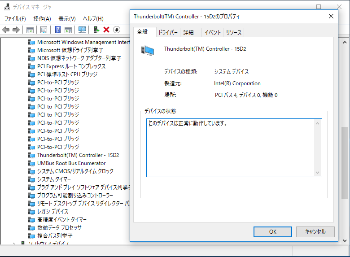Click the OK button
The image size is (350, 257).
(272, 232)
